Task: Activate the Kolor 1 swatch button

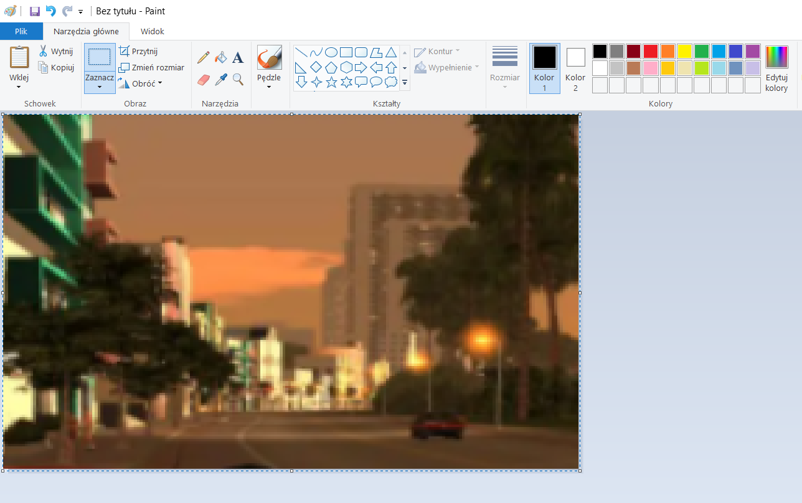Action: (544, 68)
